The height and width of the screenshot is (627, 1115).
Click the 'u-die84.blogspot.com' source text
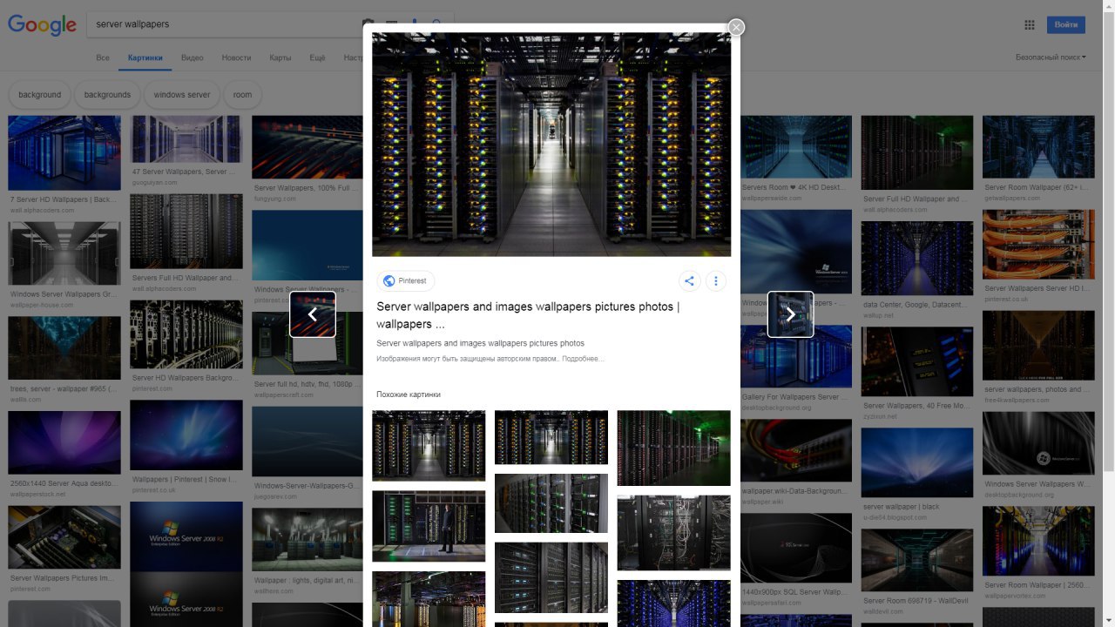[x=895, y=517]
